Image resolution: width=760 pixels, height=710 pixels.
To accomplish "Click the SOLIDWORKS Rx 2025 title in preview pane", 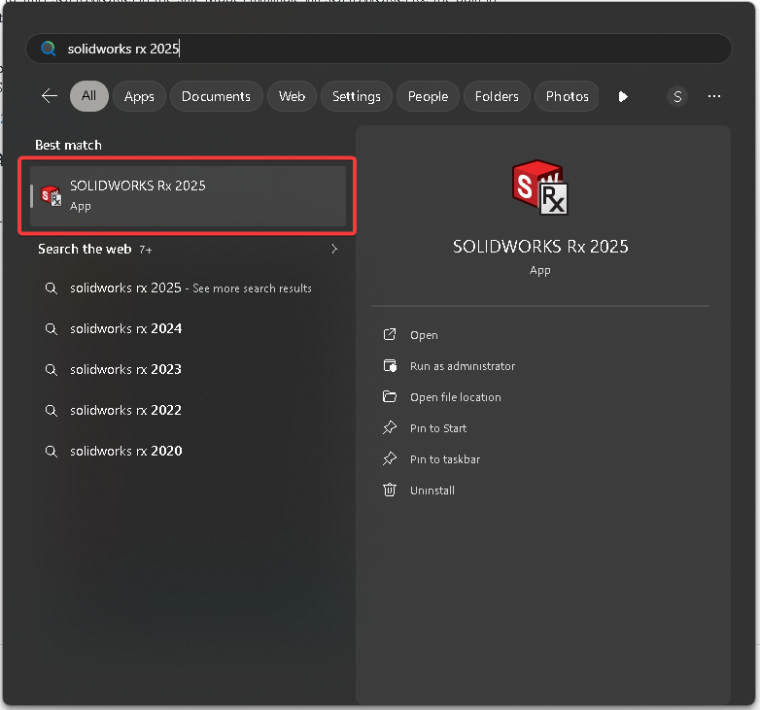I will 540,247.
